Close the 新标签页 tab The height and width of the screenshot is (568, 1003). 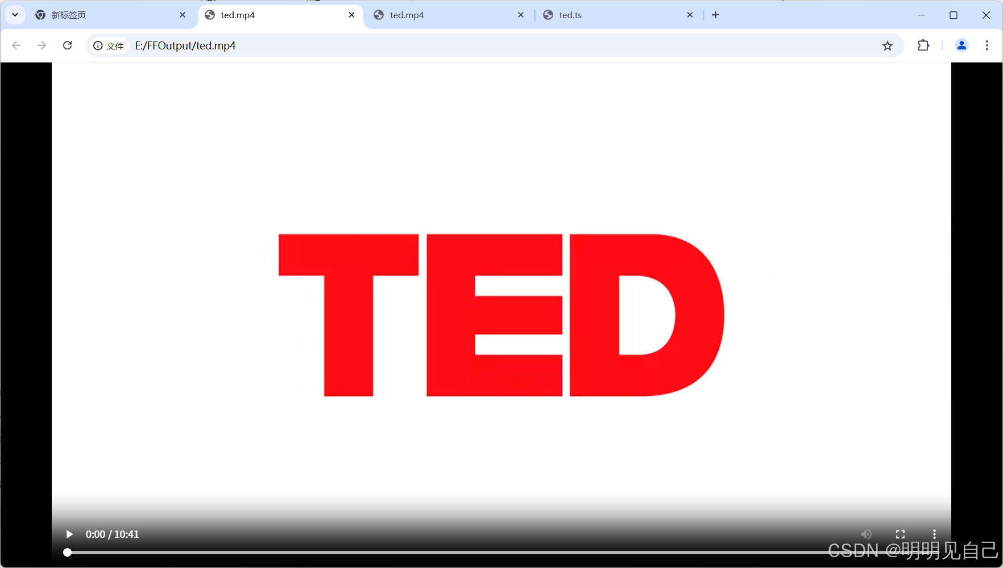183,15
